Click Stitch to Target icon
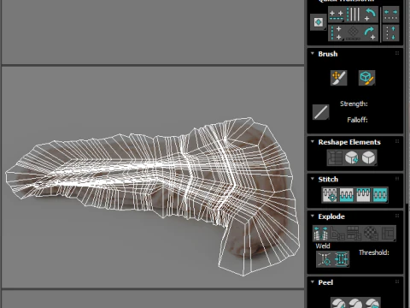410x308 pixels. [x=330, y=195]
